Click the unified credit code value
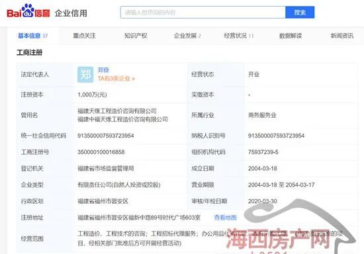The image size is (364, 254). [106, 136]
